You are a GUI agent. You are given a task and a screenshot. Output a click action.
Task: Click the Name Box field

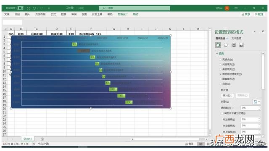12,22
